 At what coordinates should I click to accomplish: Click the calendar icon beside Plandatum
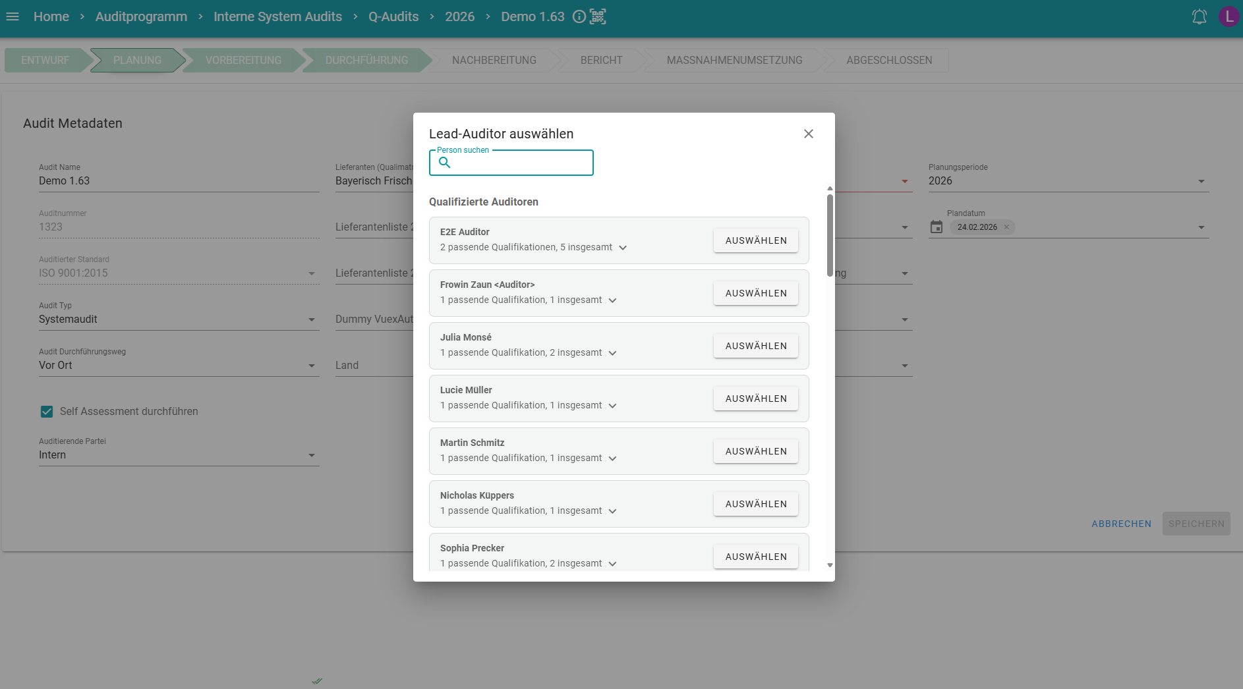[x=936, y=227]
